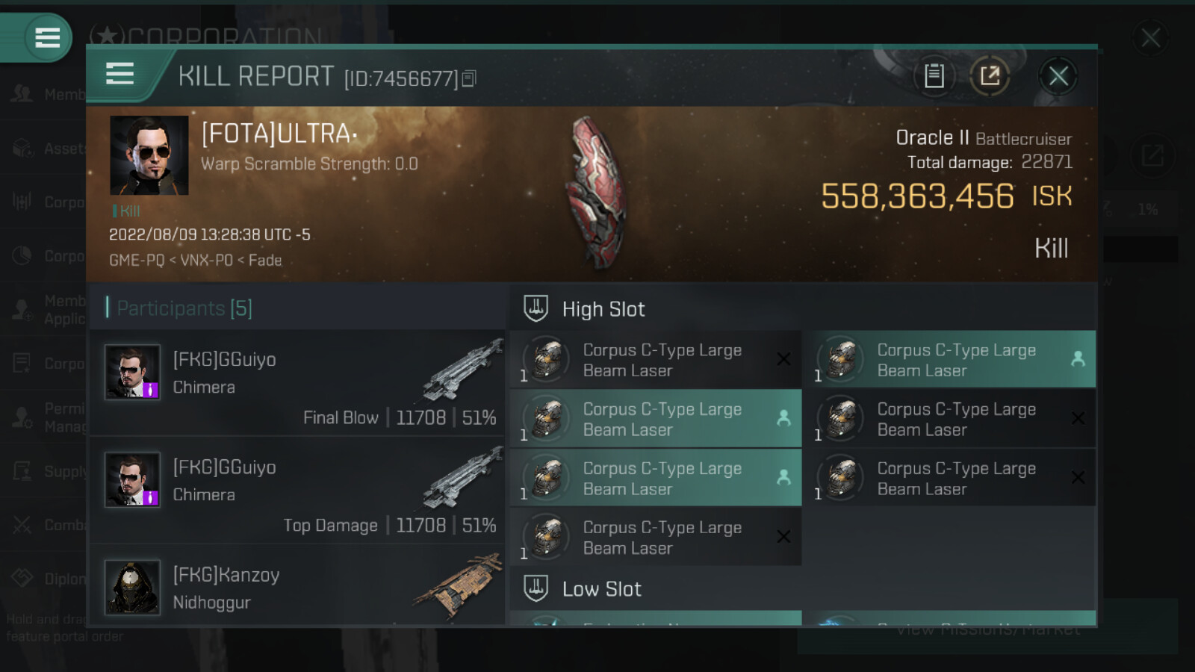Open the main green menu button
This screenshot has height=672, width=1195.
47,37
